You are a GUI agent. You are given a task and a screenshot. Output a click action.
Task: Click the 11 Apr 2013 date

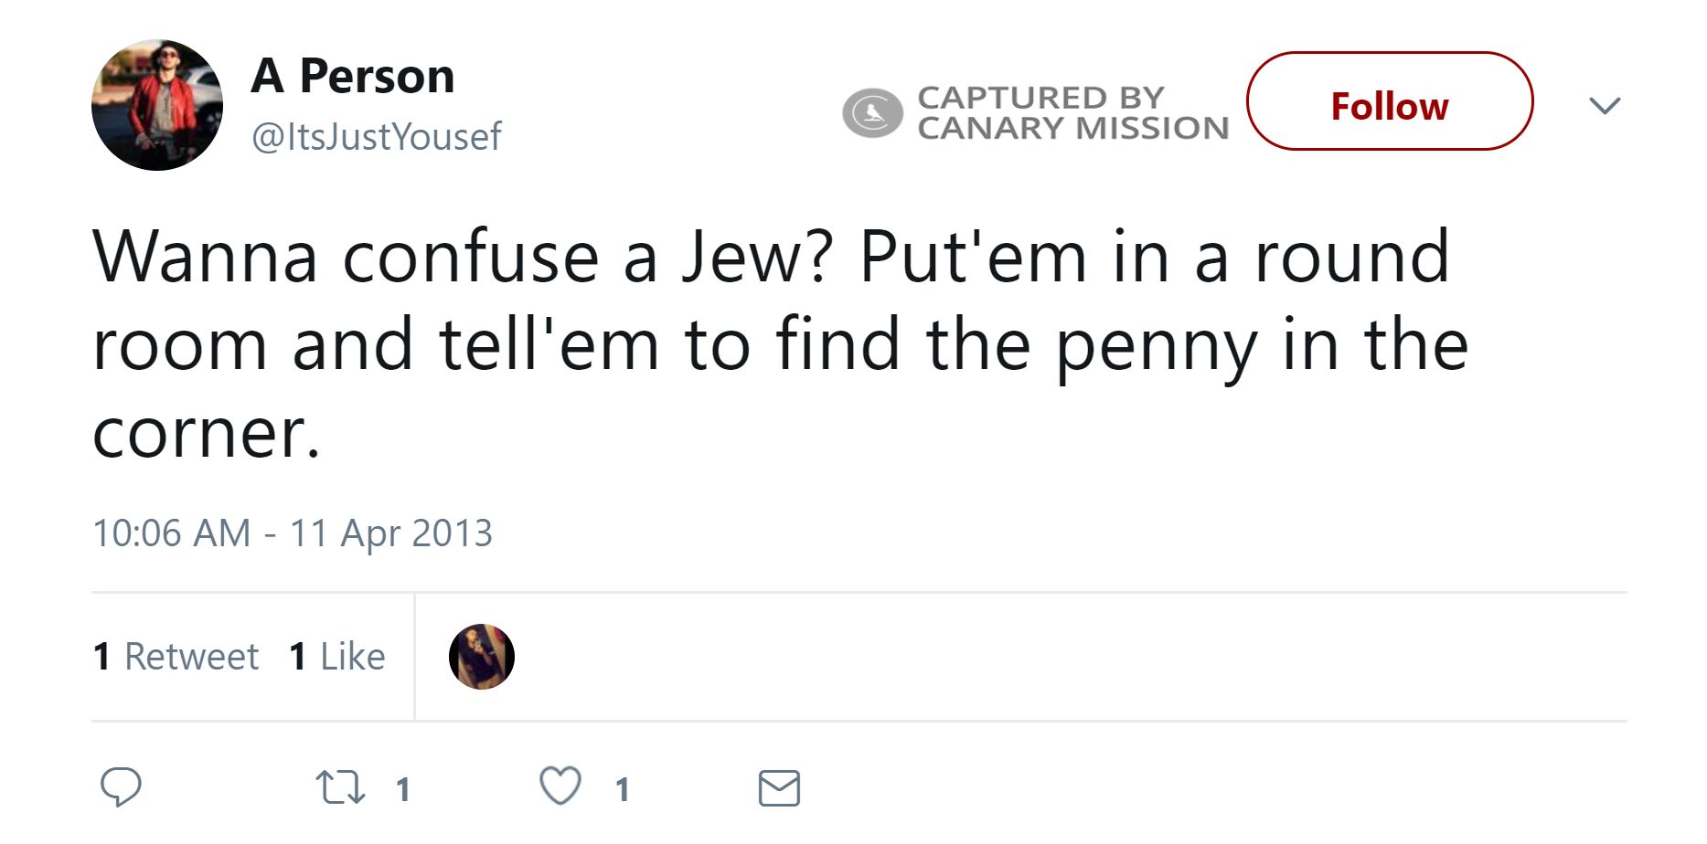coord(390,533)
